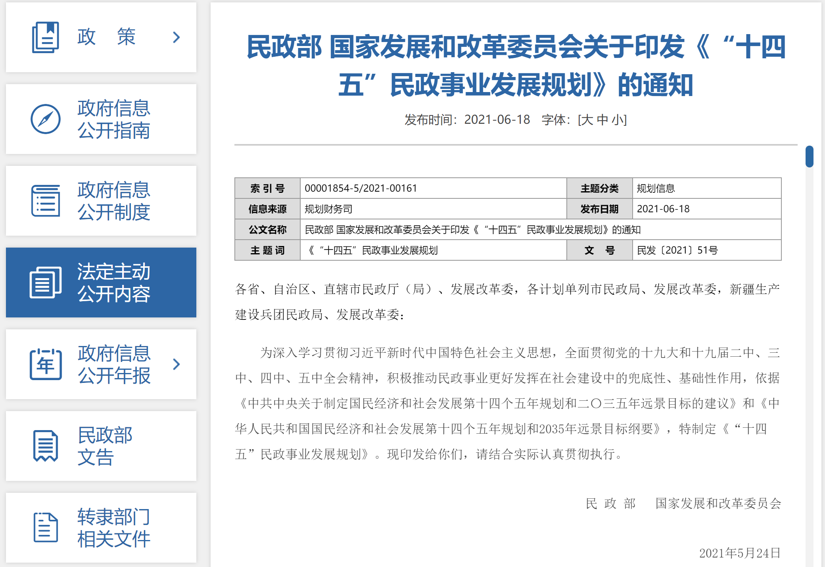Click the compass icon for 政府信息公开指南
Screen dimensions: 825x567
pyautogui.click(x=46, y=119)
